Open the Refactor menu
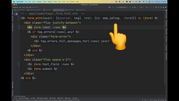179x101 pixels. (50, 2)
